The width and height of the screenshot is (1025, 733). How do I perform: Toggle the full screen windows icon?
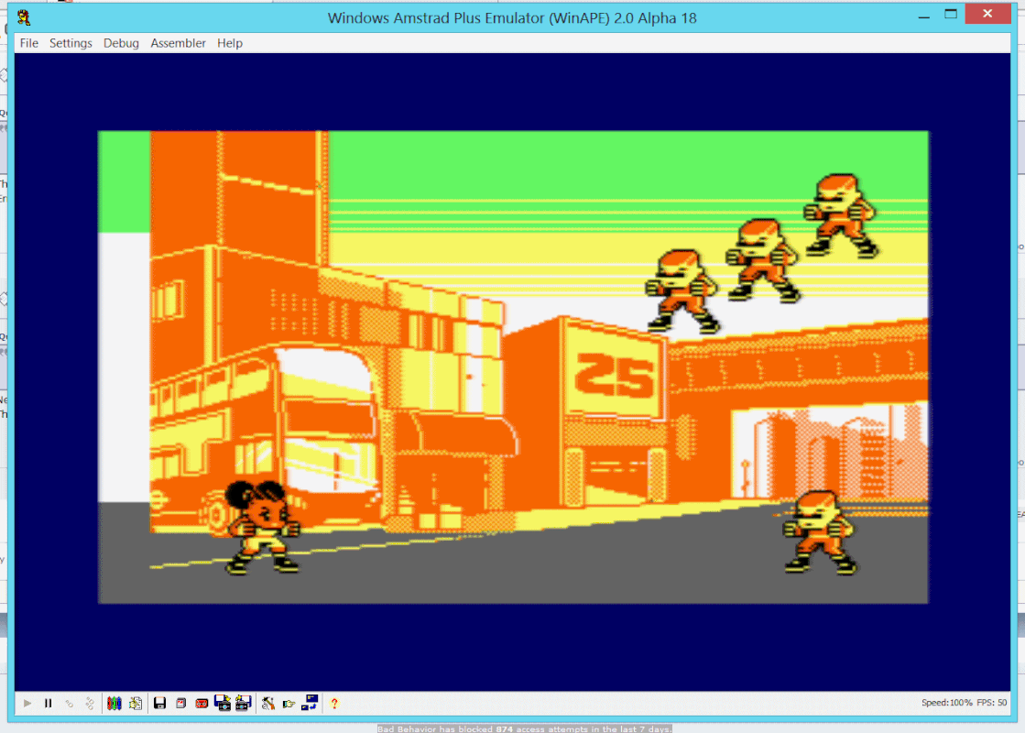point(310,703)
